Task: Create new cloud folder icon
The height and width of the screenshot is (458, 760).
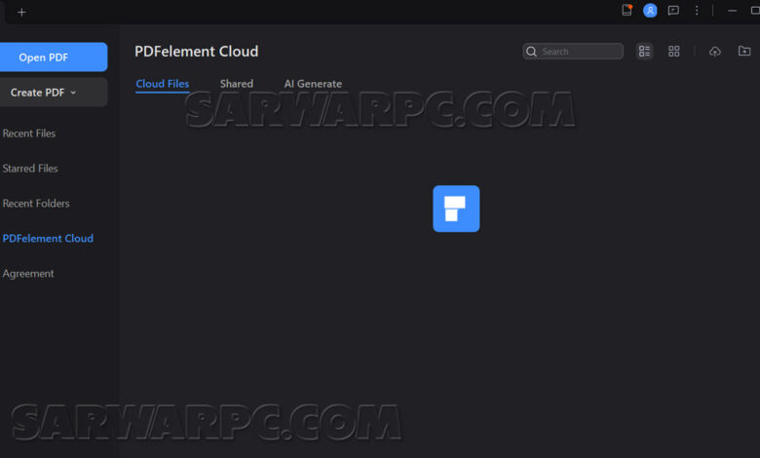Action: click(744, 51)
